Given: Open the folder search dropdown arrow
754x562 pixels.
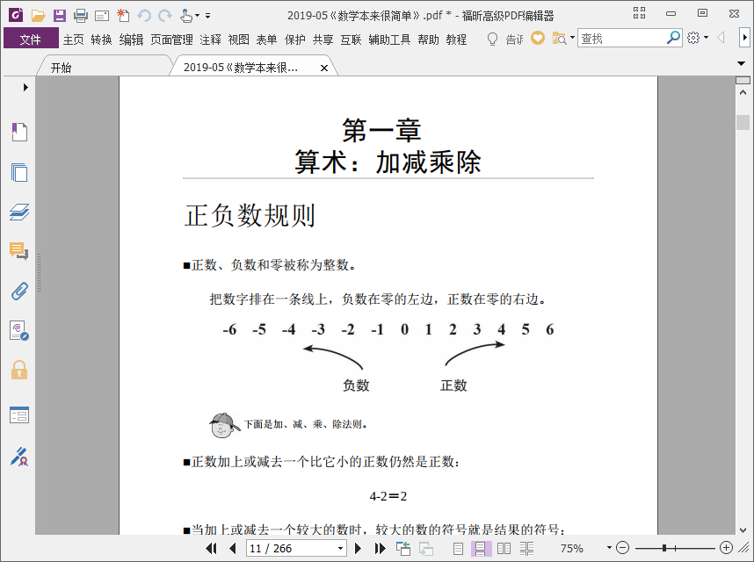Looking at the screenshot, I should 572,37.
